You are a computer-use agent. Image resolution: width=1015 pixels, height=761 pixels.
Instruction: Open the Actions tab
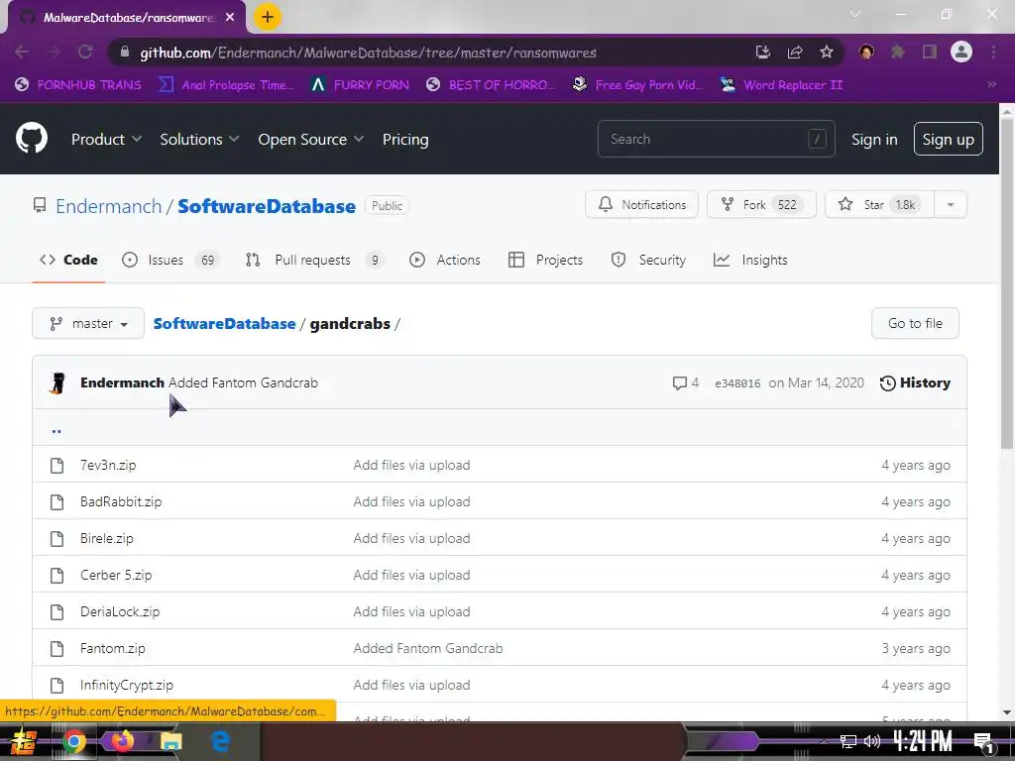(445, 260)
